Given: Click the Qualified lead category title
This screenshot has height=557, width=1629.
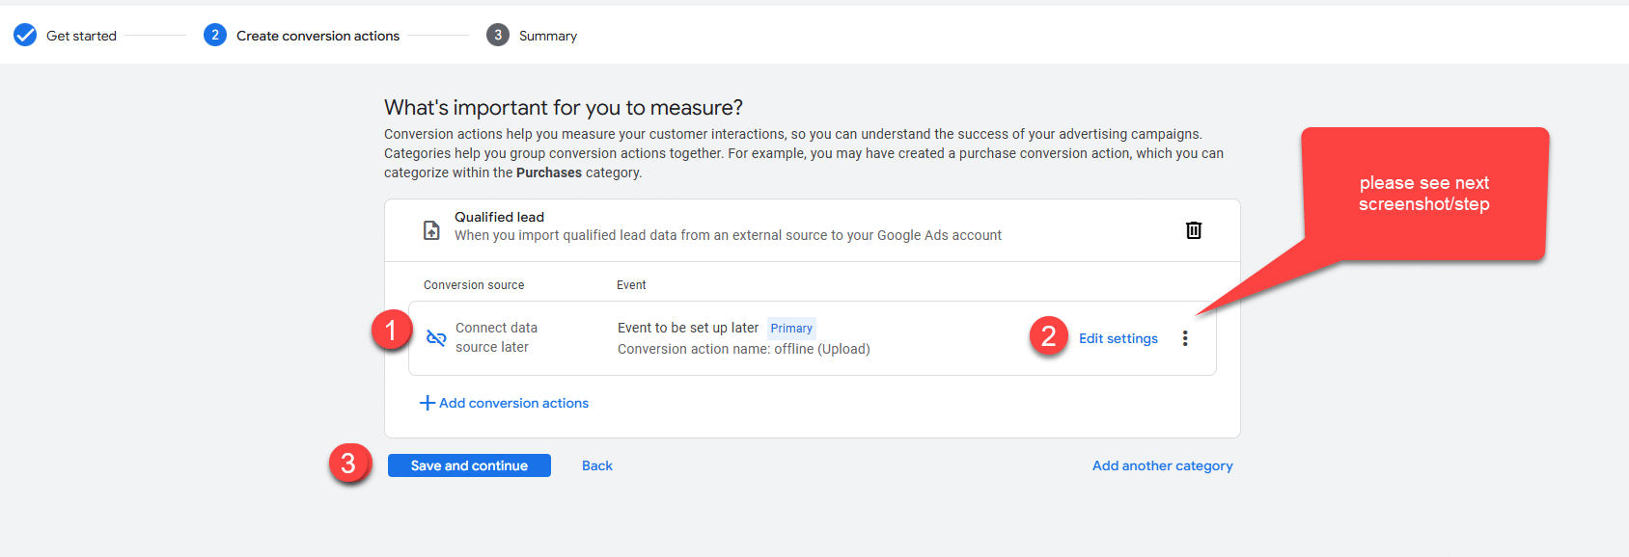Looking at the screenshot, I should (x=499, y=217).
